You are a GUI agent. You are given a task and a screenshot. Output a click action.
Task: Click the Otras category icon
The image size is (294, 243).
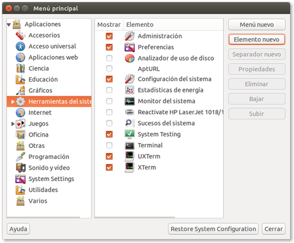pyautogui.click(x=20, y=146)
